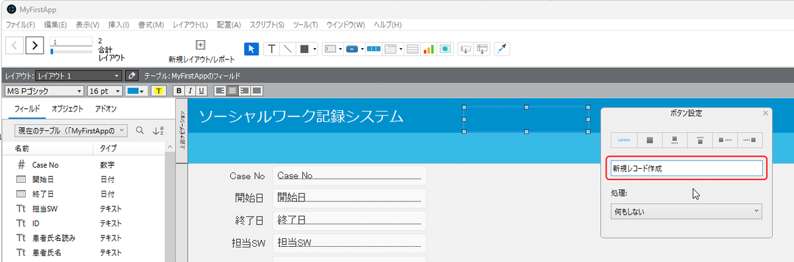The height and width of the screenshot is (262, 794).
Task: Open the 編集(E) menu
Action: tap(56, 25)
